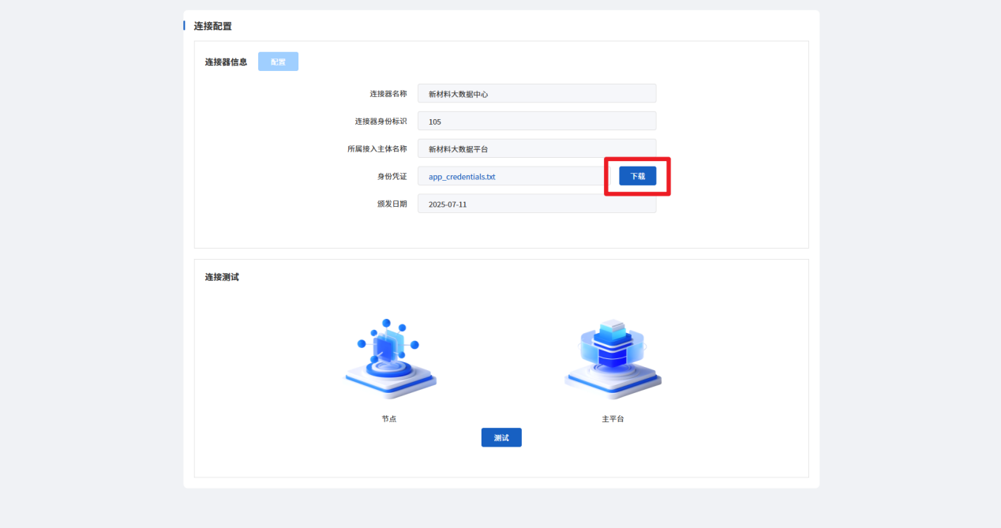
Task: Click the 连接器名称 field showing 新材料大数据中心
Action: (536, 94)
